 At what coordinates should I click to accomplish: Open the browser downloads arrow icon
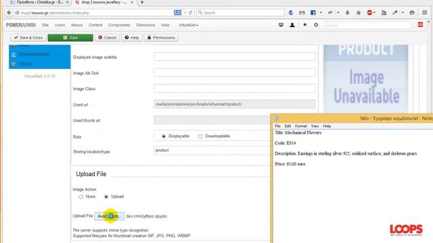click(347, 13)
